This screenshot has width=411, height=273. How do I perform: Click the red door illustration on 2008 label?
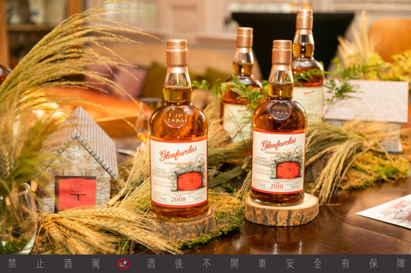[190, 181]
